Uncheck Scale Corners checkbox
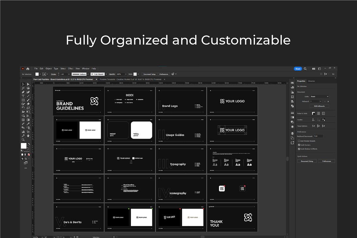The height and width of the screenshot is (238, 357). 299,145
